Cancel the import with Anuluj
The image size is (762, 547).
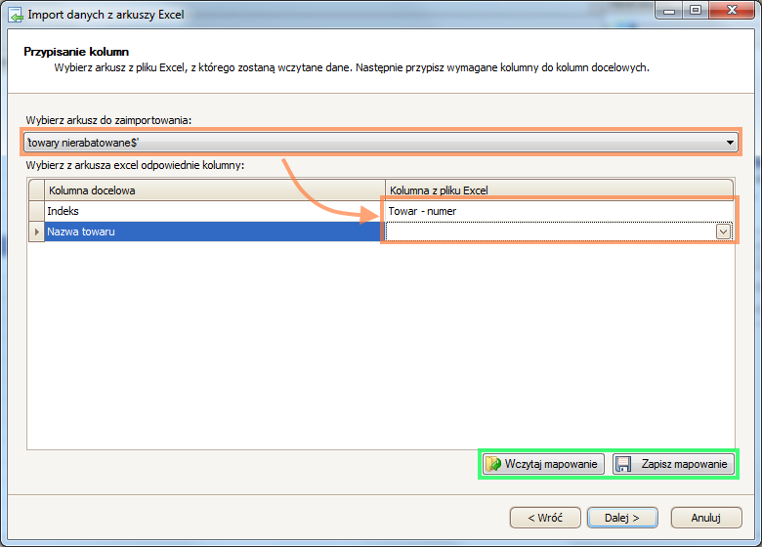705,517
